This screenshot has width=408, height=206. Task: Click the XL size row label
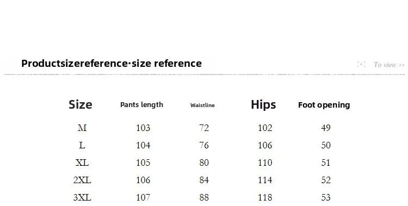tap(82, 163)
